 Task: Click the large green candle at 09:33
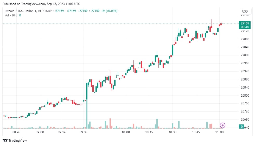click(x=87, y=91)
